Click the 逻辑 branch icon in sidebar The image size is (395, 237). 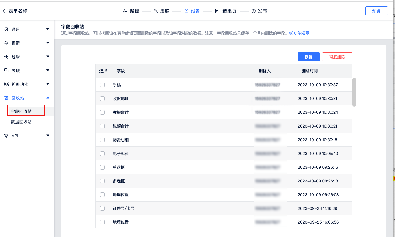point(6,57)
